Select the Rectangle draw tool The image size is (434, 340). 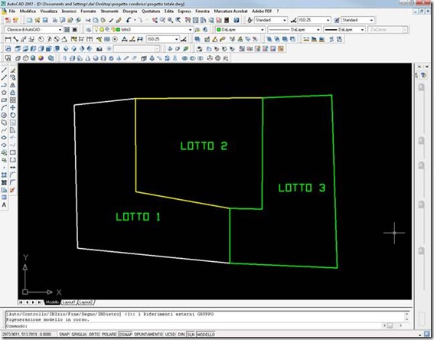point(4,100)
